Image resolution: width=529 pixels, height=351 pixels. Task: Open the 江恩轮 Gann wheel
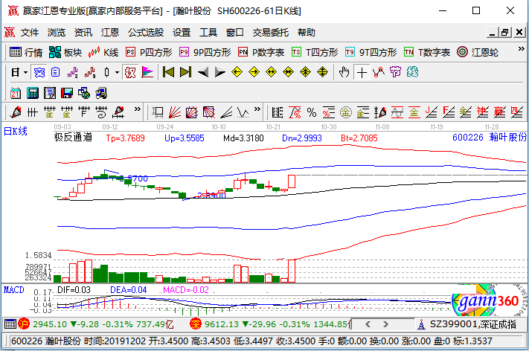(478, 52)
